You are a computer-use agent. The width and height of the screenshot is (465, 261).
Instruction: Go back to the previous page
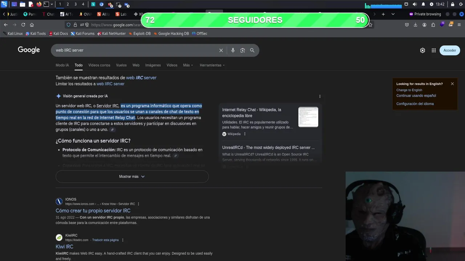6,25
